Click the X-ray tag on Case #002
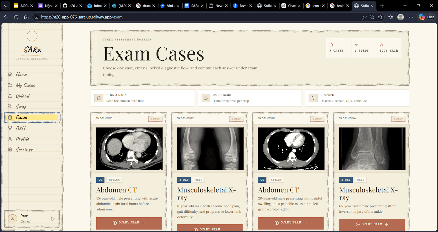This screenshot has width=438, height=232. point(184,180)
